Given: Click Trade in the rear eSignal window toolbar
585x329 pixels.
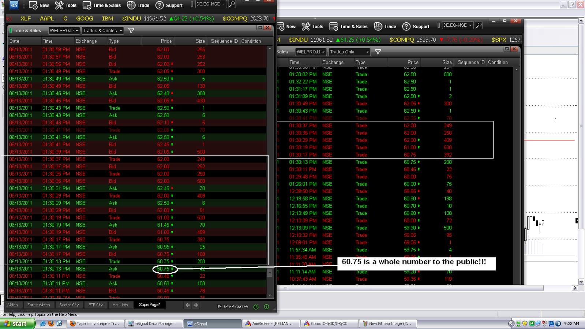Looking at the screenshot, I should [385, 26].
